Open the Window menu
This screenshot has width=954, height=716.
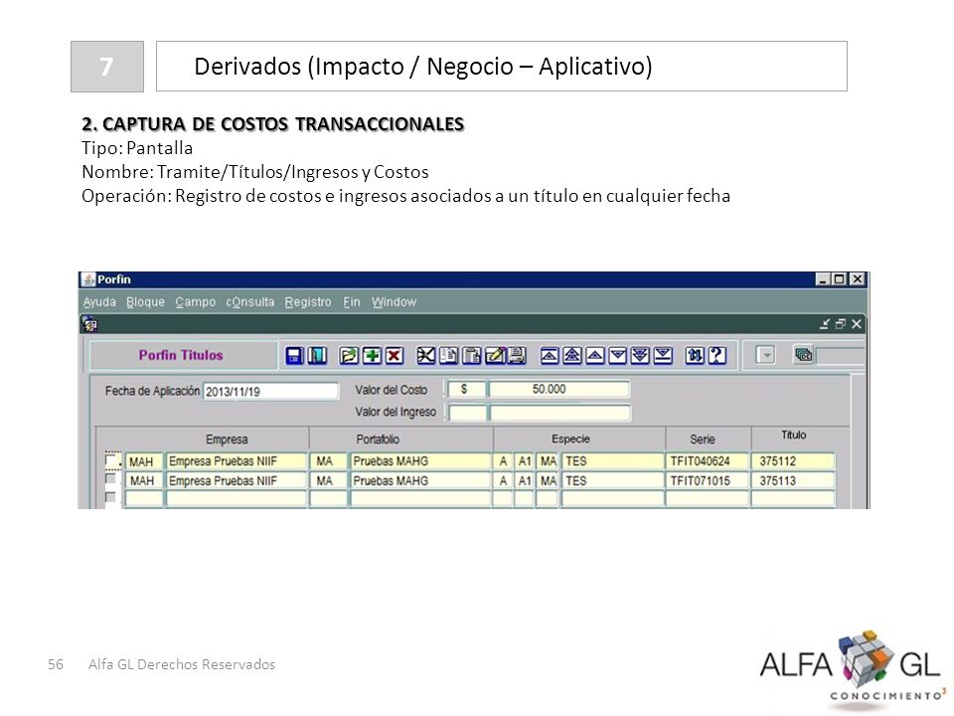point(394,302)
